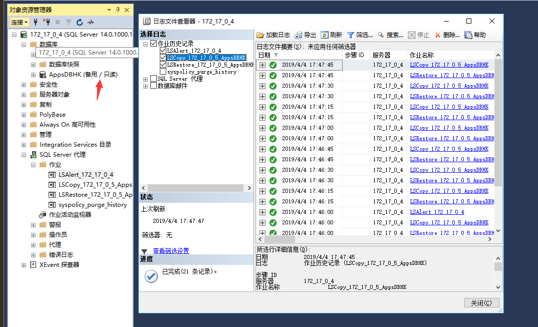Click the 导出 (Export) icon
Screen dimensions: 538x327
[304, 35]
